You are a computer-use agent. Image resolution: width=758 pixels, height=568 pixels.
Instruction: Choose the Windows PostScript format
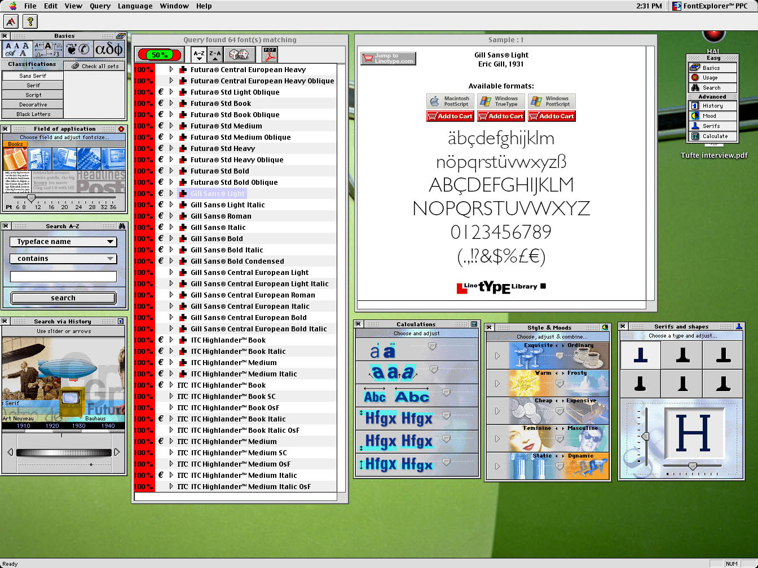click(x=551, y=101)
